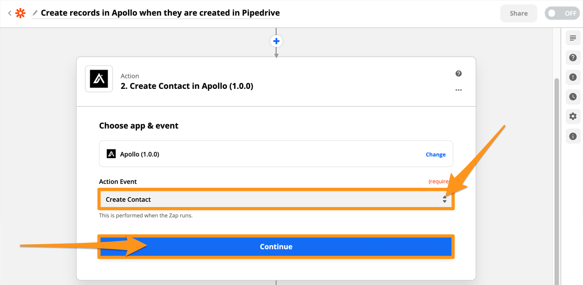
Task: Open the Action Event Create Contact dropdown
Action: 276,199
